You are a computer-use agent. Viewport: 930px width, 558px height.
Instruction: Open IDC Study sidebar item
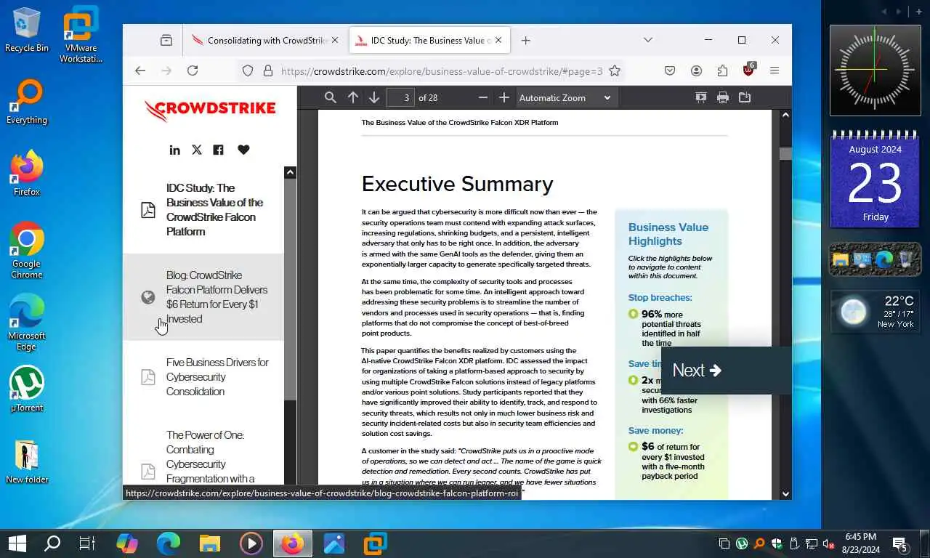(203, 210)
